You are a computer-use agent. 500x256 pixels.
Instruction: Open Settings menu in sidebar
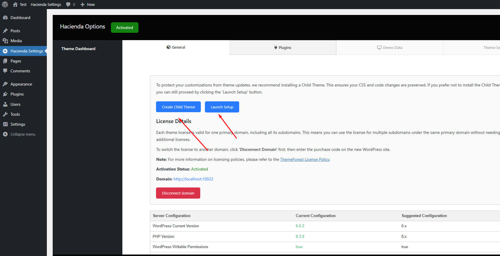click(x=23, y=124)
